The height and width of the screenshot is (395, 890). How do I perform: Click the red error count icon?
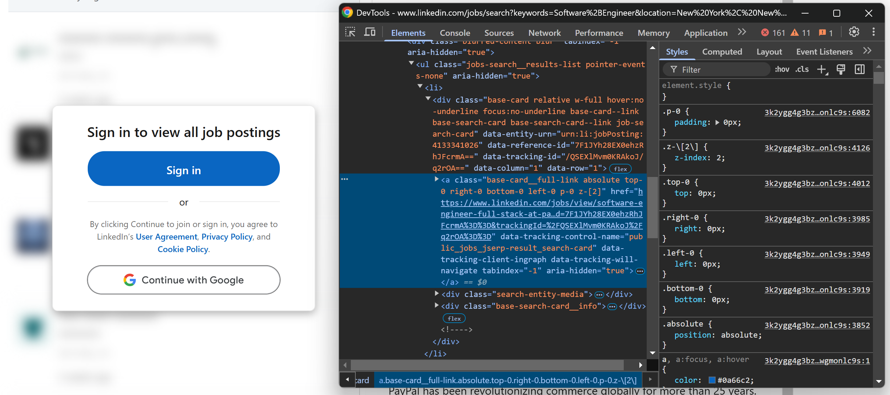point(765,33)
